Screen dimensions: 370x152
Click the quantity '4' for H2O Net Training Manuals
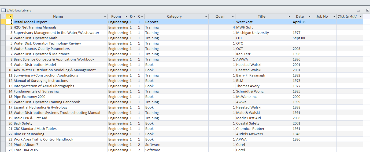click(222, 27)
